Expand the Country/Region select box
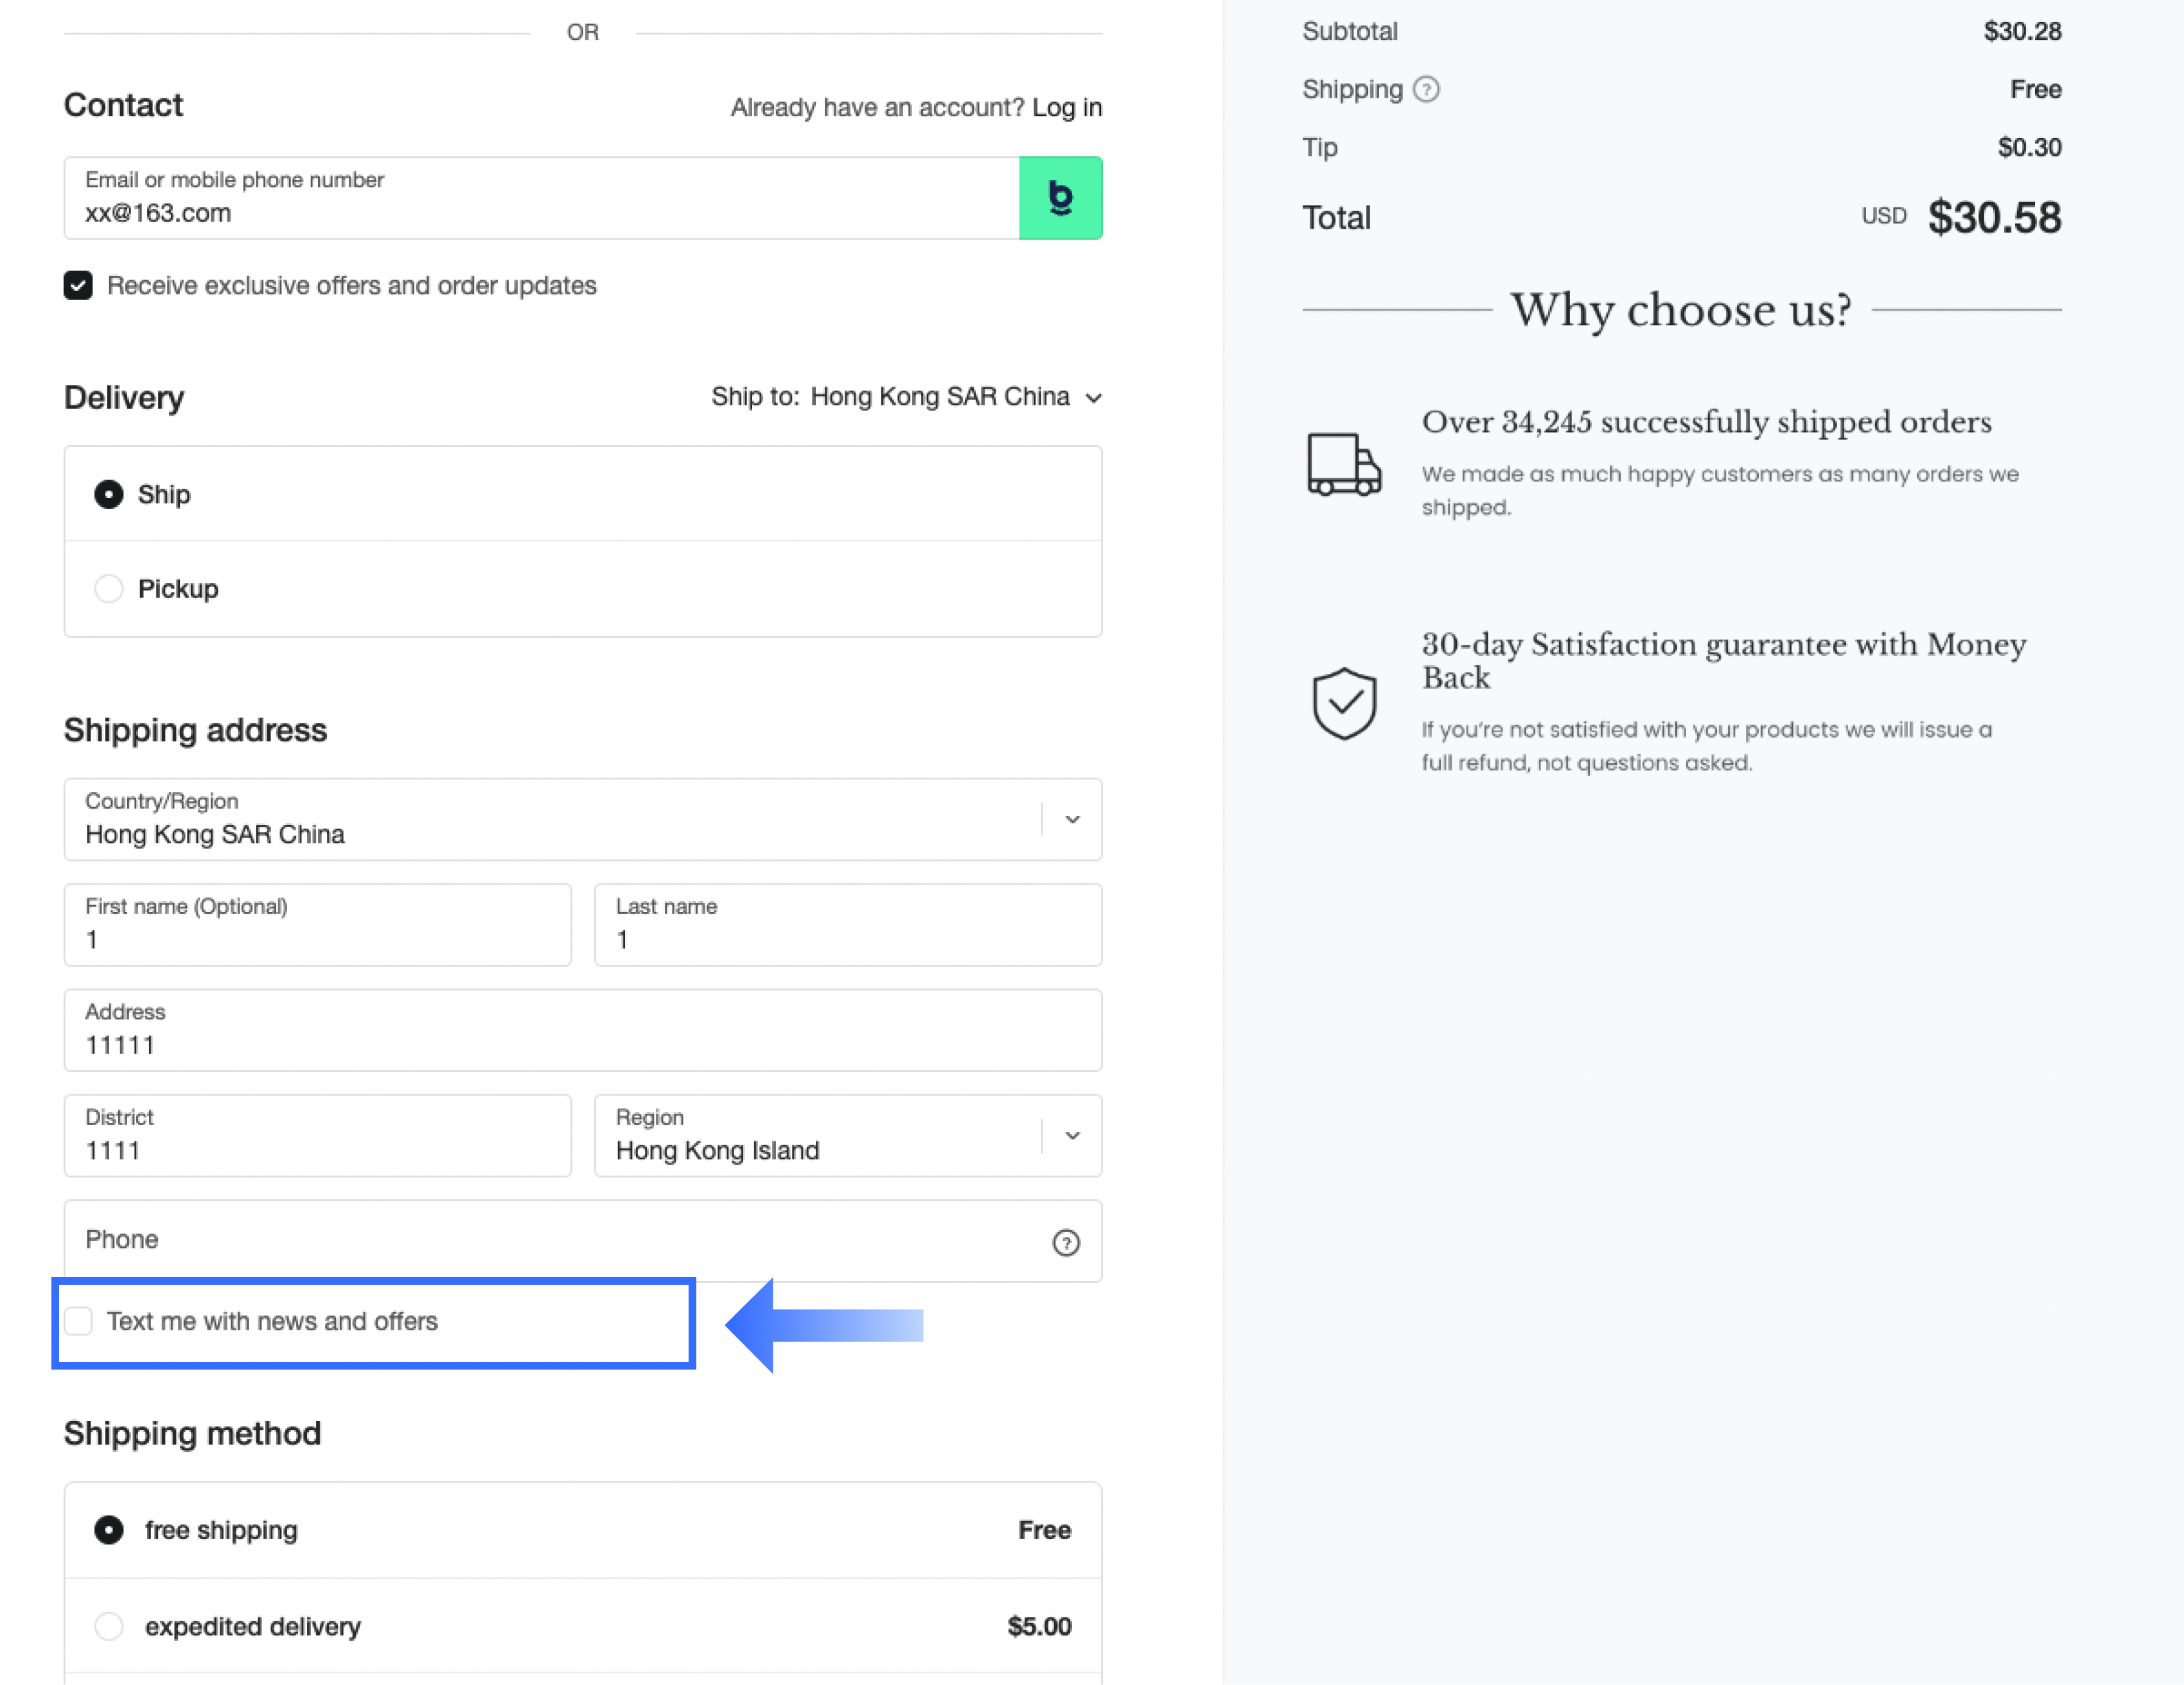This screenshot has width=2184, height=1685. (x=583, y=819)
